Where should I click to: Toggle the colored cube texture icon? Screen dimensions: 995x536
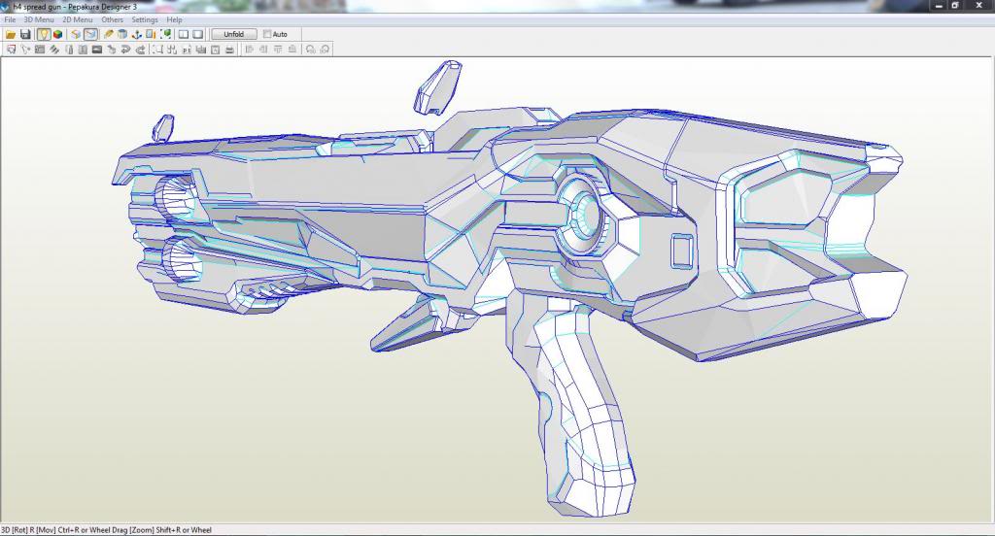[x=58, y=34]
